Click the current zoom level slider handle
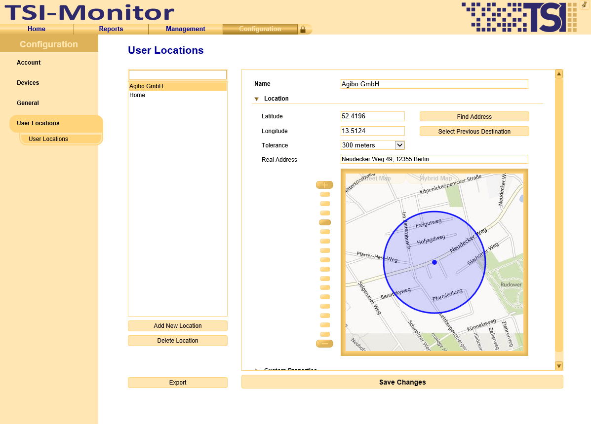The width and height of the screenshot is (591, 424). tap(324, 222)
